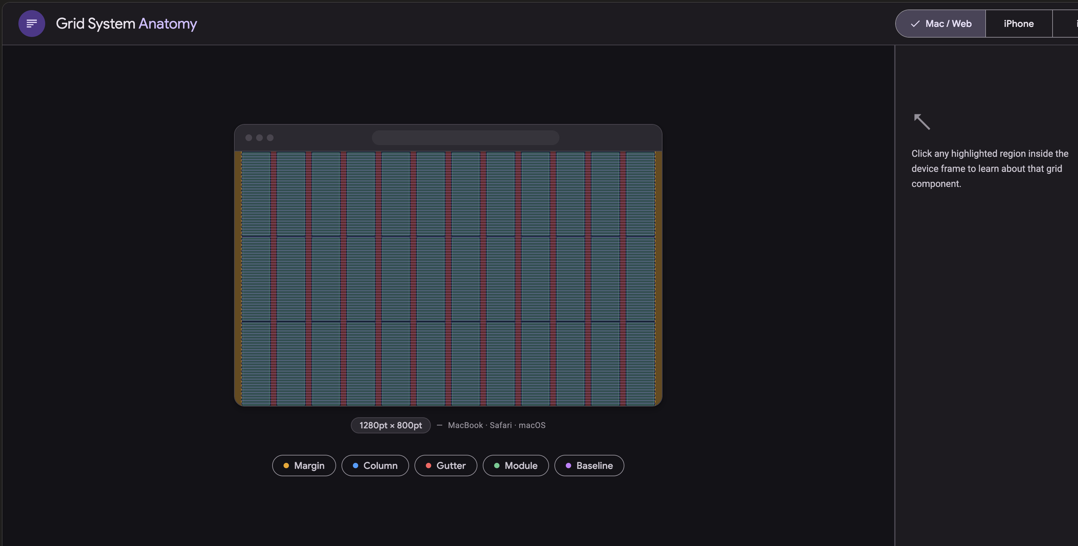The height and width of the screenshot is (546, 1078).
Task: Click the empty address bar in the browser frame
Action: click(x=465, y=138)
